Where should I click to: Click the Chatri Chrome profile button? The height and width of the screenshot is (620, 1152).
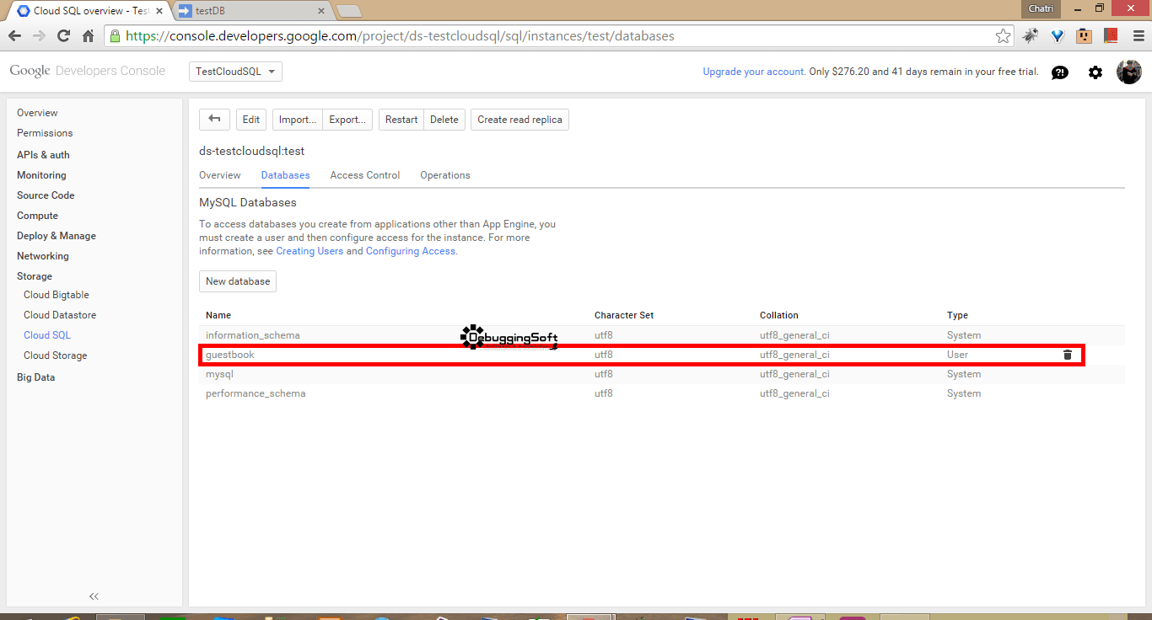(x=1039, y=8)
